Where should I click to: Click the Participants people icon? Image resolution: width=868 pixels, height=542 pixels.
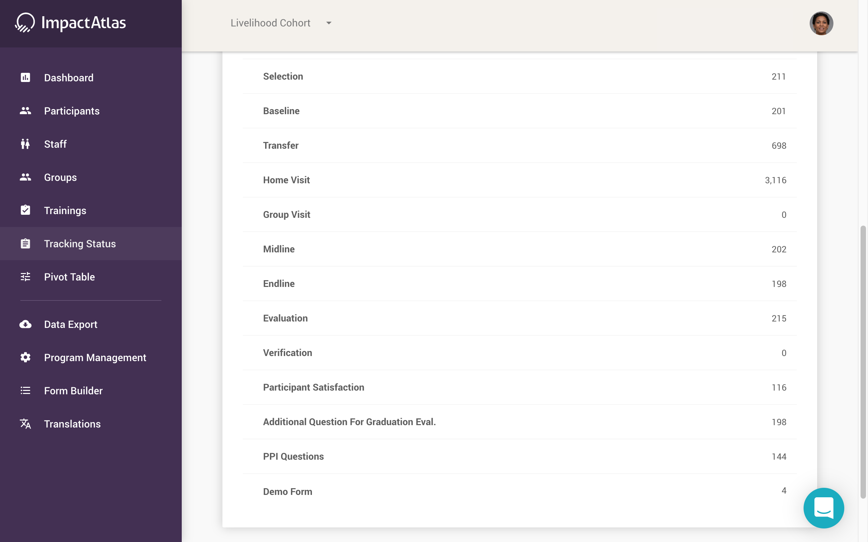click(25, 111)
